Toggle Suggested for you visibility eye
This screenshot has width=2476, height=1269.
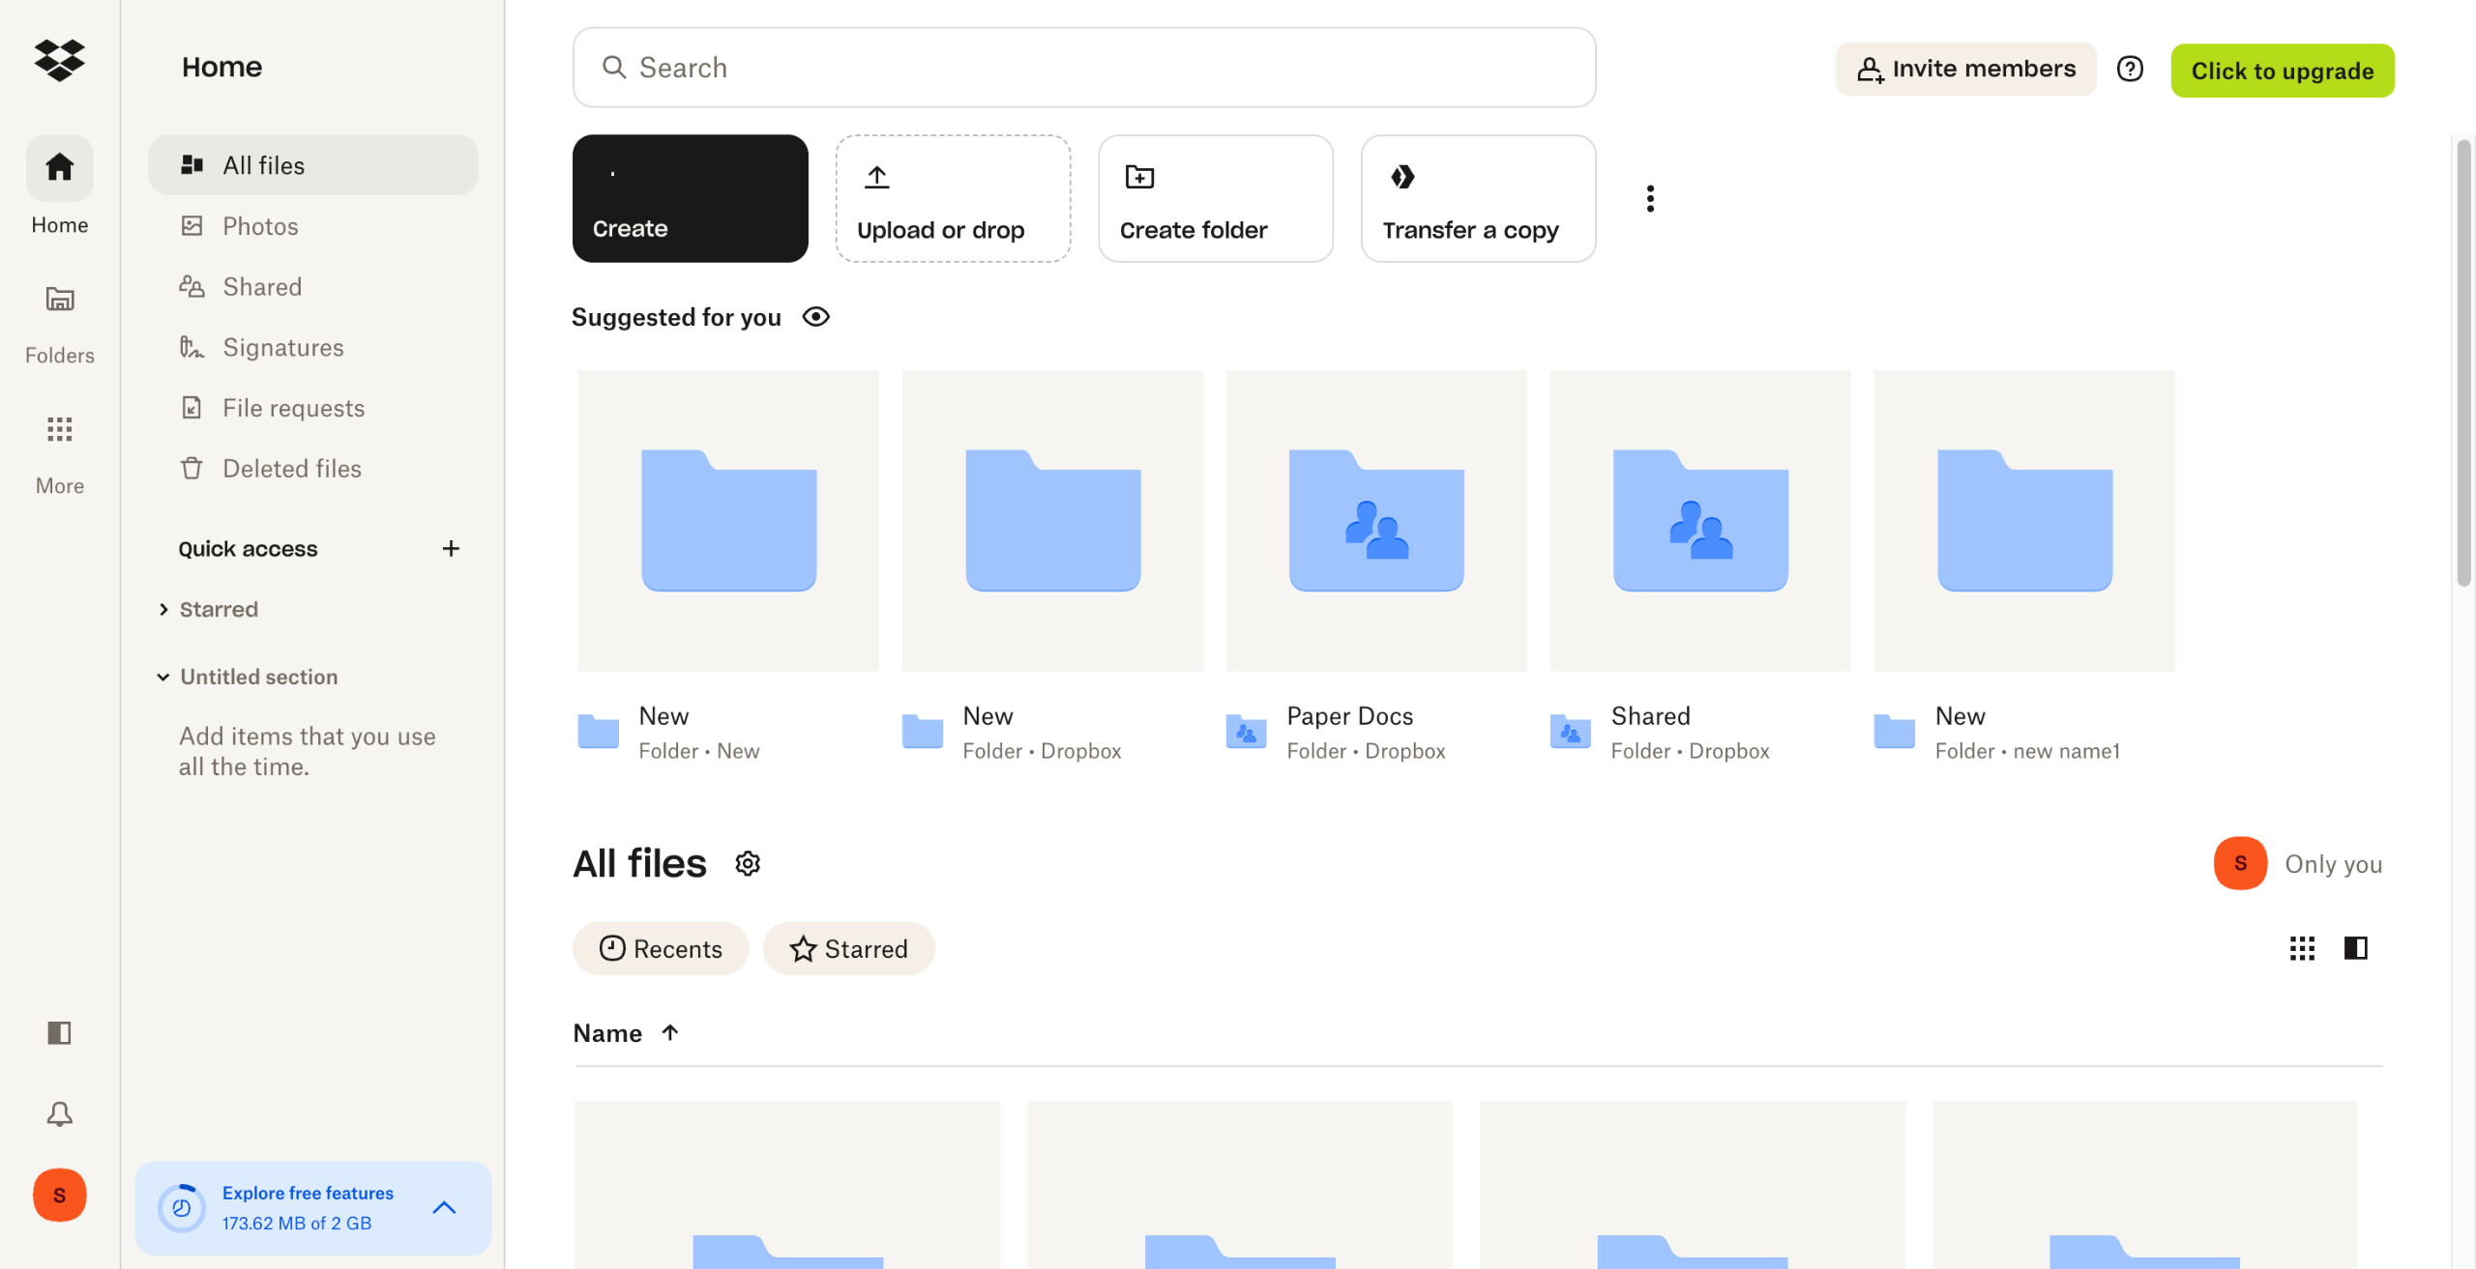(x=815, y=317)
